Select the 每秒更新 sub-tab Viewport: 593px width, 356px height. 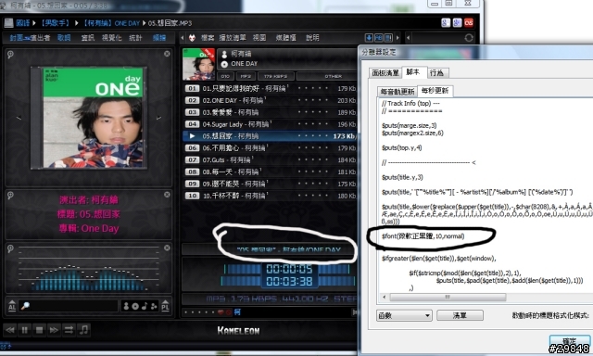click(435, 91)
